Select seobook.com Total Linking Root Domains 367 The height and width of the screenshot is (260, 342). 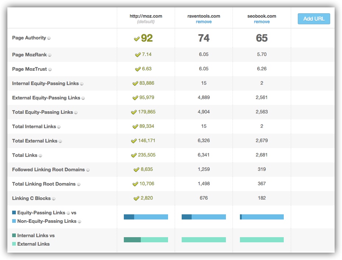[262, 184]
